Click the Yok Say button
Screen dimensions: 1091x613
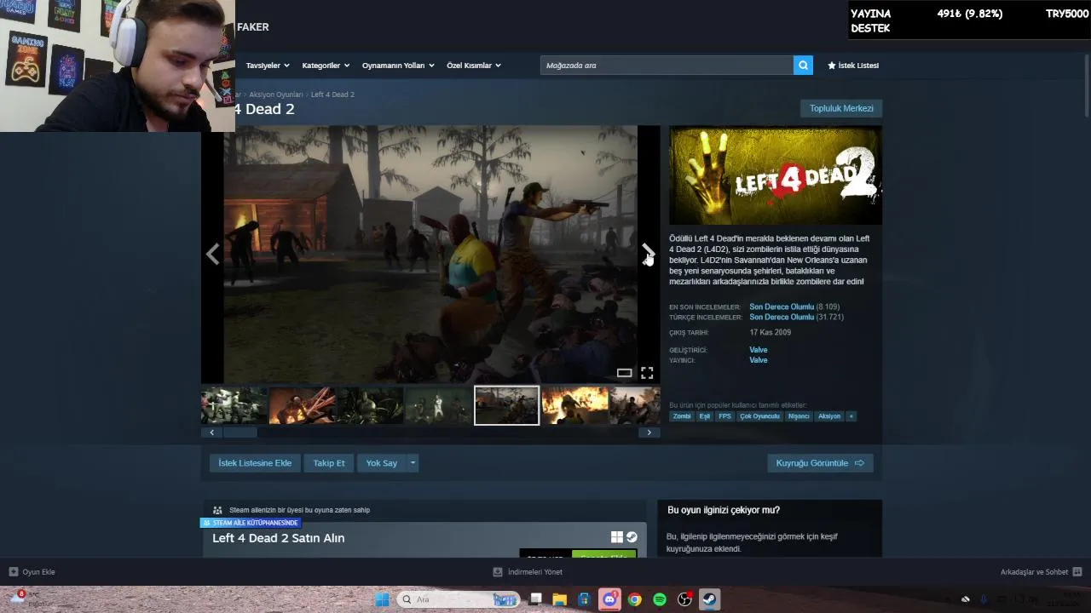coord(382,463)
